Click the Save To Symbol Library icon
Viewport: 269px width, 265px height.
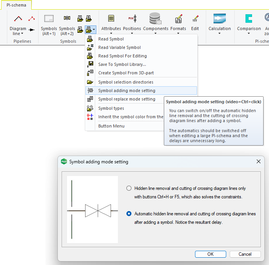[90, 64]
